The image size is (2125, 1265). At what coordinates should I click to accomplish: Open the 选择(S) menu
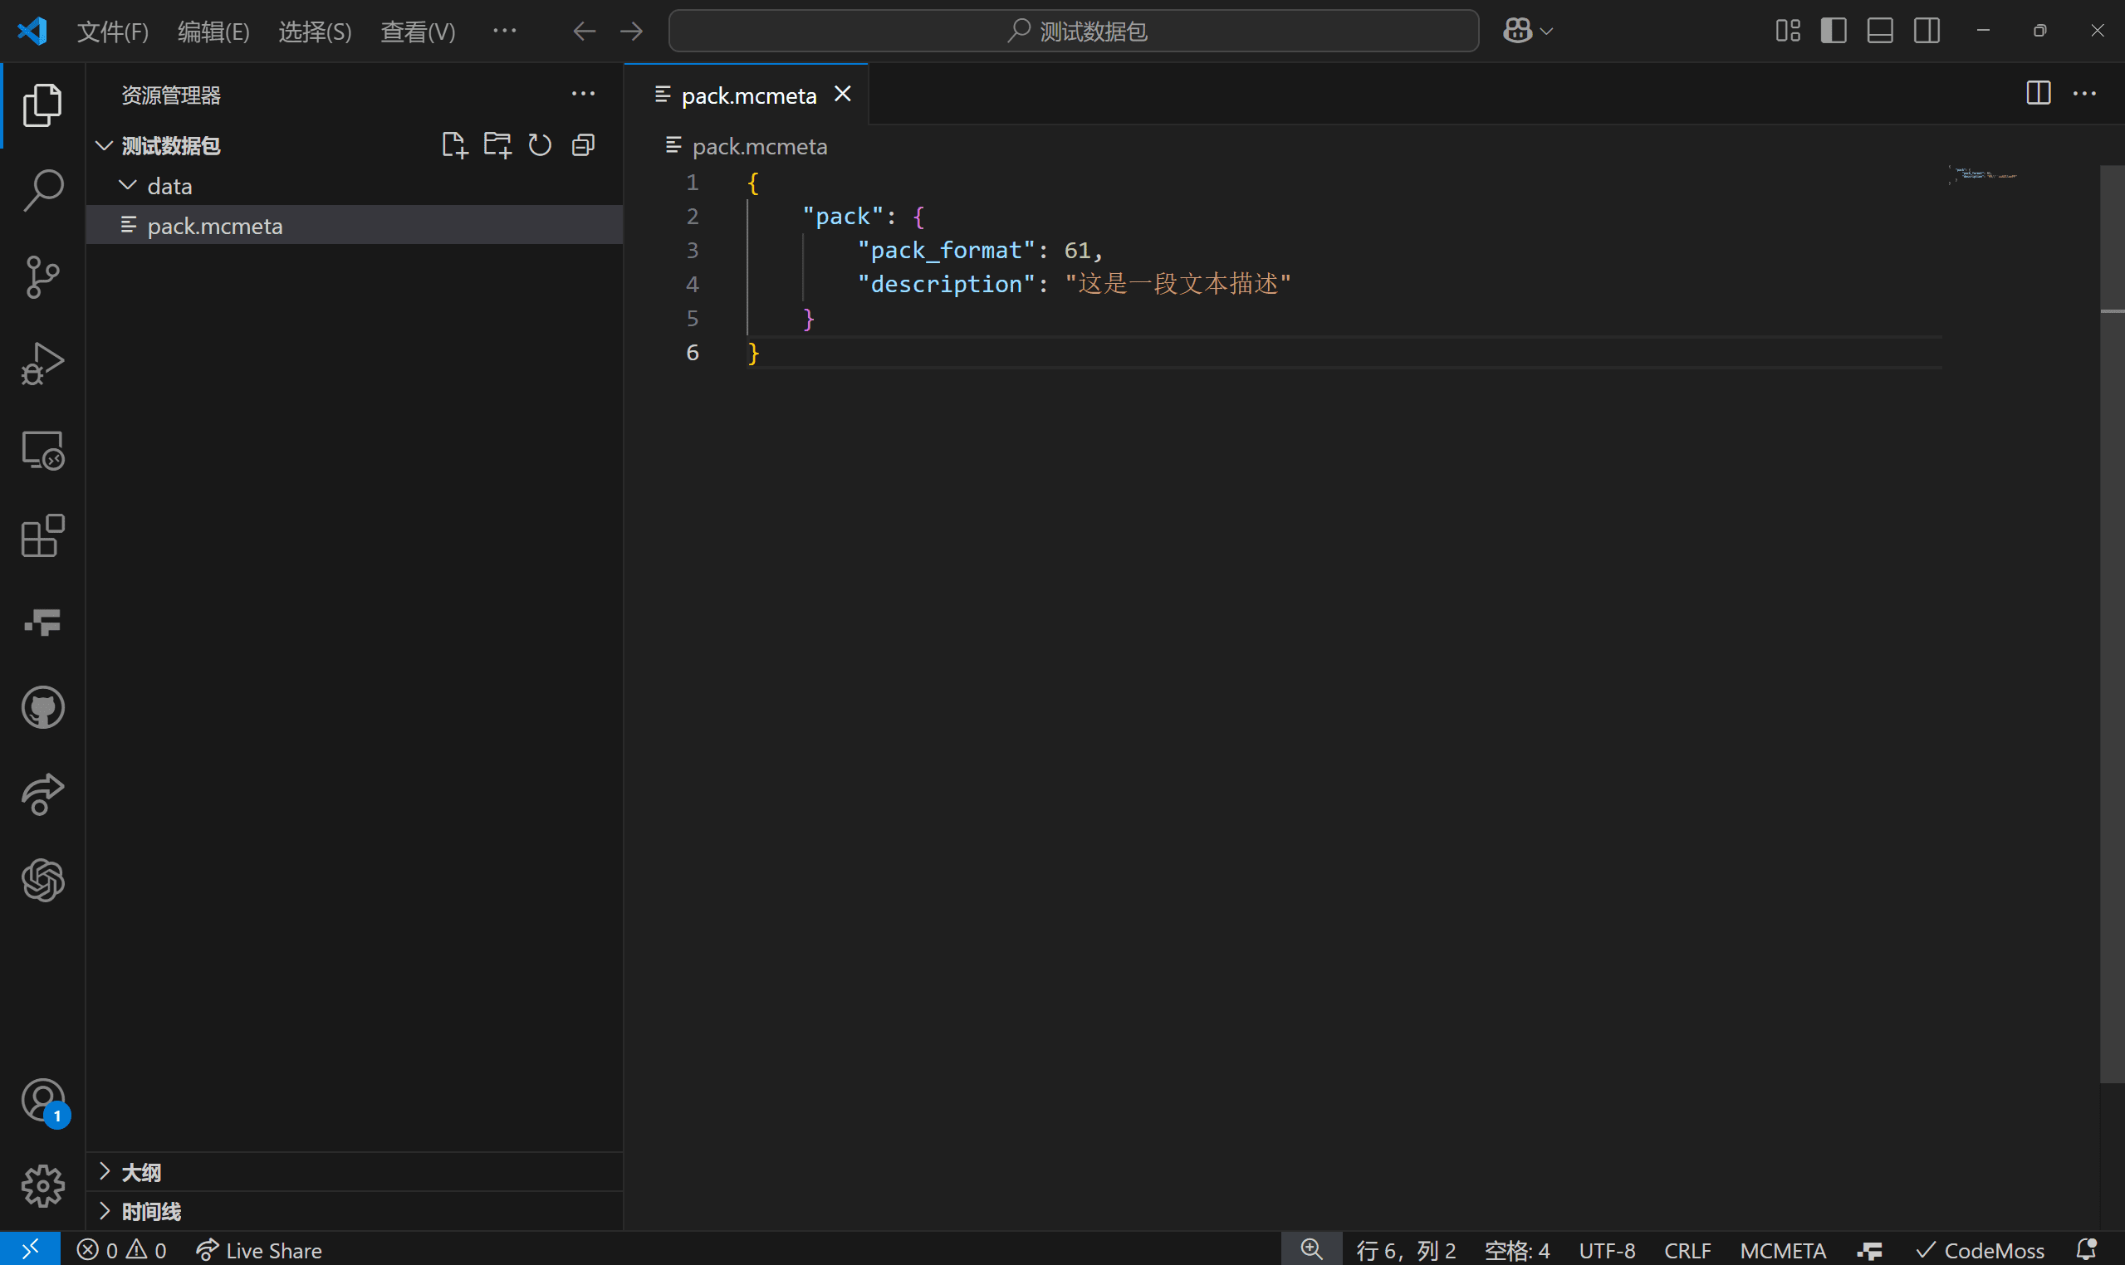click(x=315, y=32)
